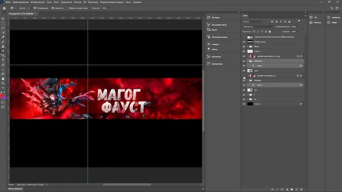The width and height of the screenshot is (342, 192).
Task: Open the Файл menu
Action: click(x=8, y=2)
